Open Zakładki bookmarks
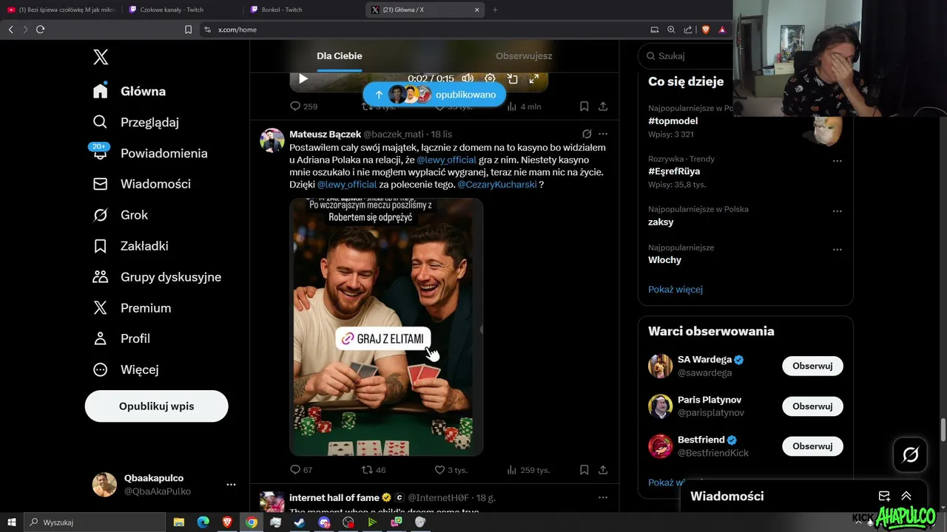The width and height of the screenshot is (947, 532). (x=131, y=246)
